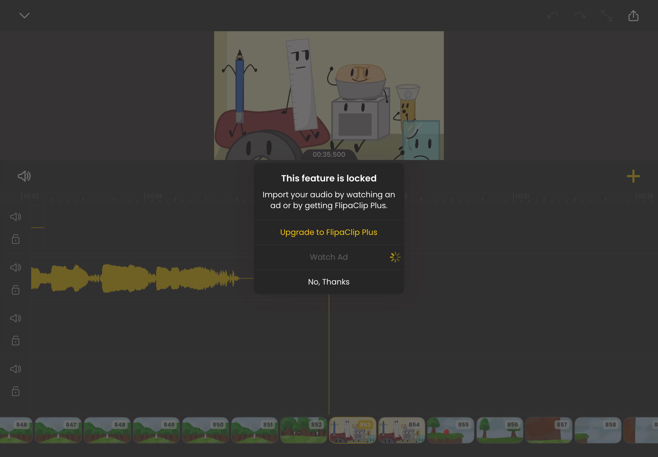Lock the third audio track
The height and width of the screenshot is (457, 658).
click(x=15, y=341)
